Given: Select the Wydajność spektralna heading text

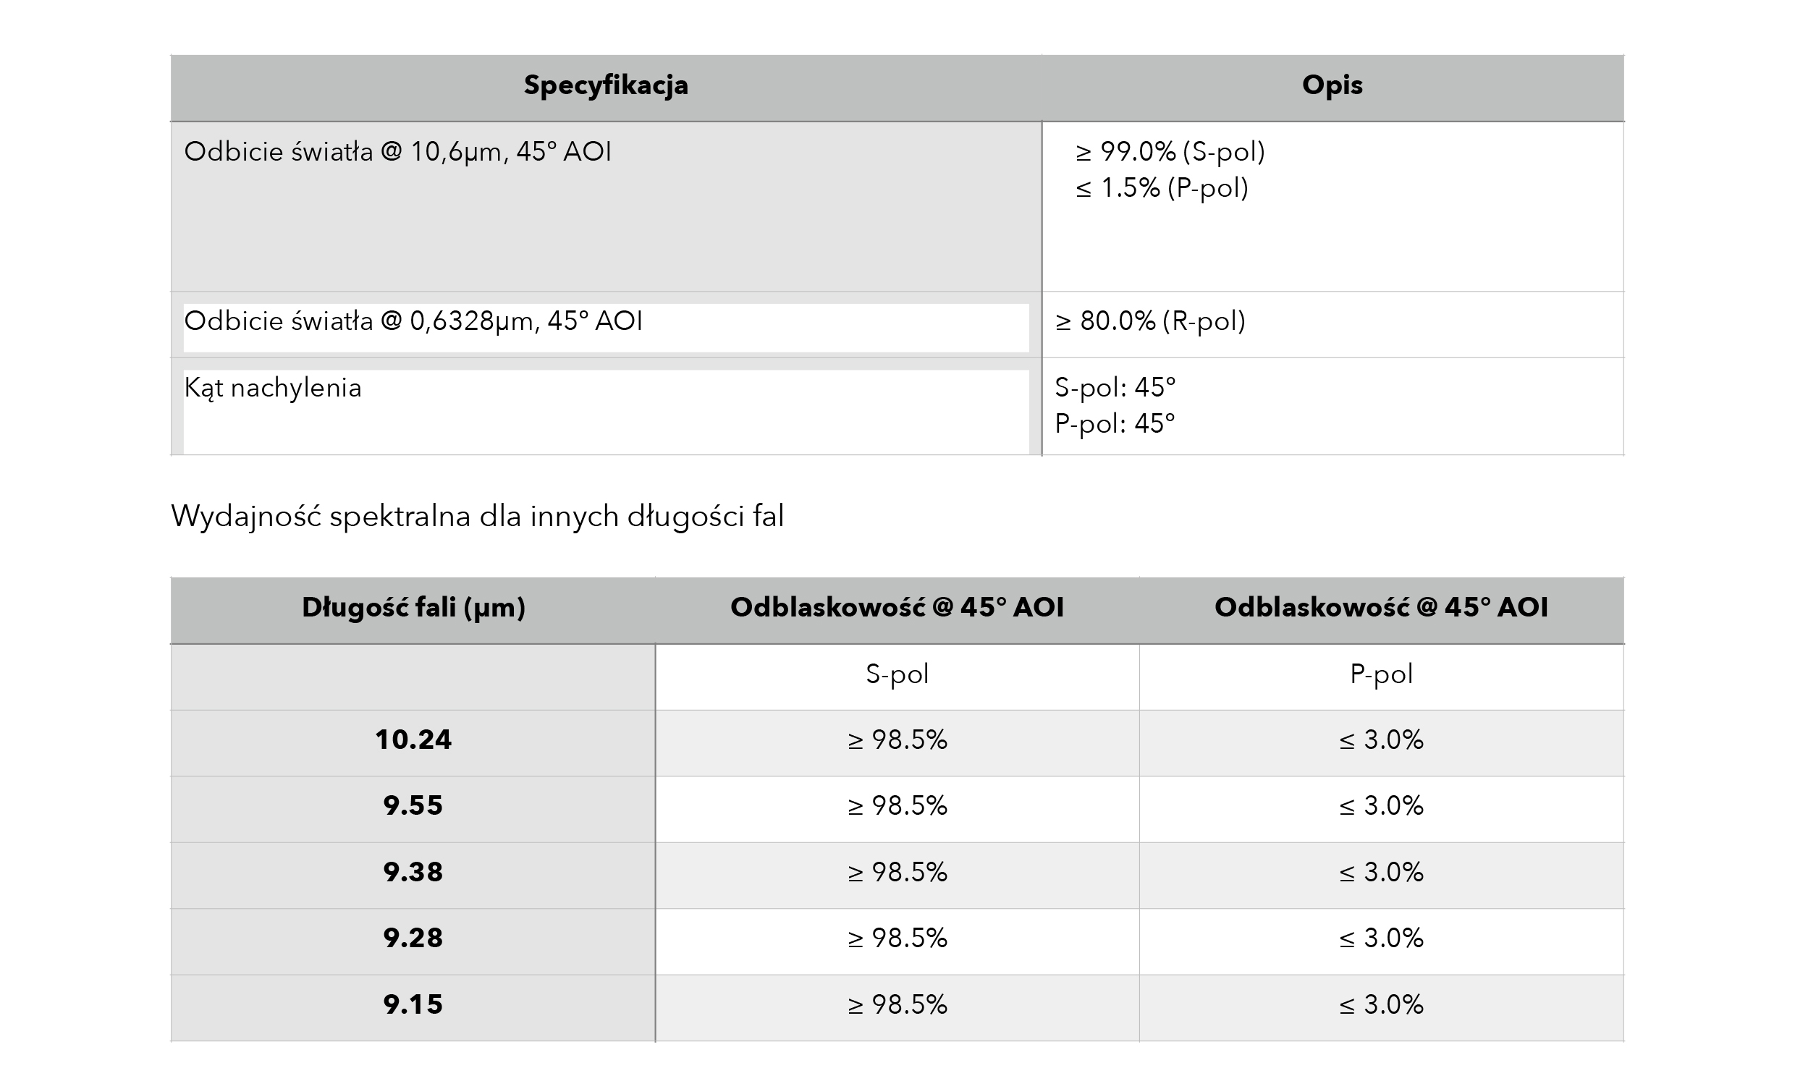Looking at the screenshot, I should [477, 517].
